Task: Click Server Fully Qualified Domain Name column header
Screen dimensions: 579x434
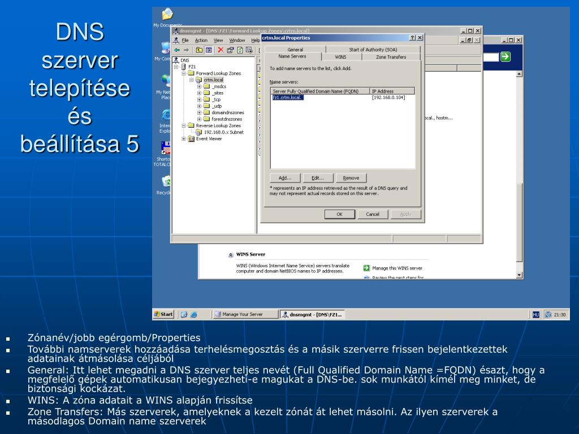Action: pyautogui.click(x=320, y=91)
